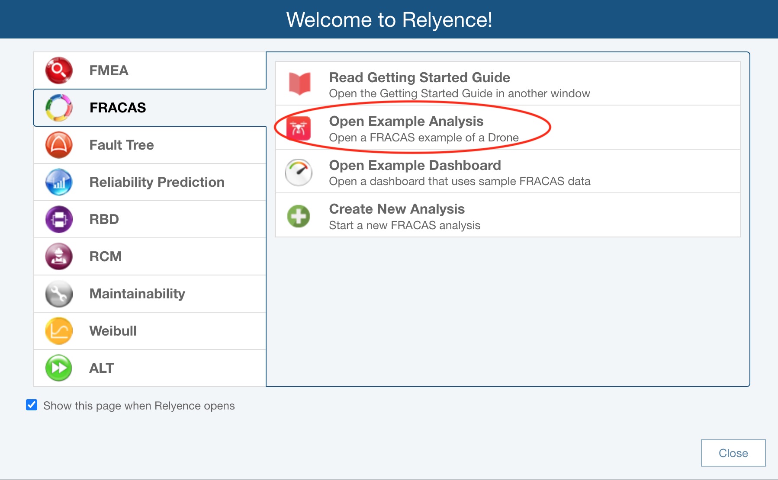Create New Analysis for FRACAS
Screen dimensions: 778x480
point(396,209)
